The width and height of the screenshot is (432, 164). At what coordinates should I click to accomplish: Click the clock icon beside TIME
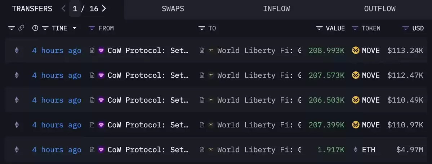[x=35, y=28]
